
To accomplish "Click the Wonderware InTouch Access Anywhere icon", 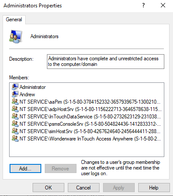I will [x=15, y=139].
